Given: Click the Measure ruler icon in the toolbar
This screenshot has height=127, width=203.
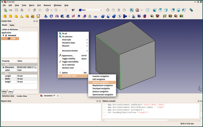Looking at the screenshot, I should coord(191,10).
